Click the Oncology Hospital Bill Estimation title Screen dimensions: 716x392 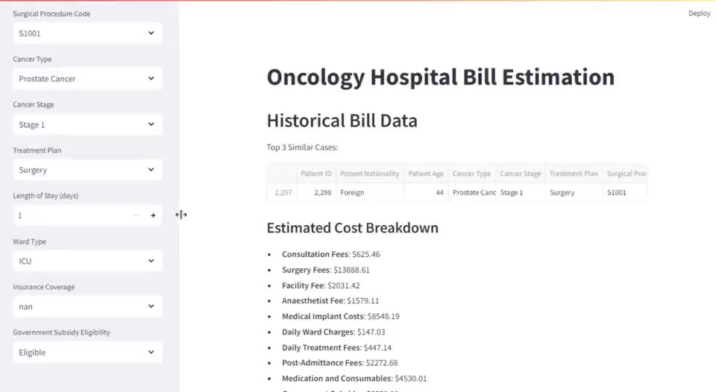pos(441,77)
